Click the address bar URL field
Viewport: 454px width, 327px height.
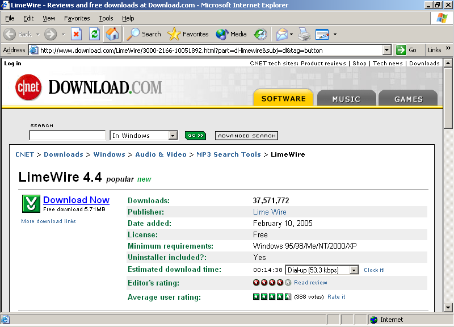coord(211,51)
